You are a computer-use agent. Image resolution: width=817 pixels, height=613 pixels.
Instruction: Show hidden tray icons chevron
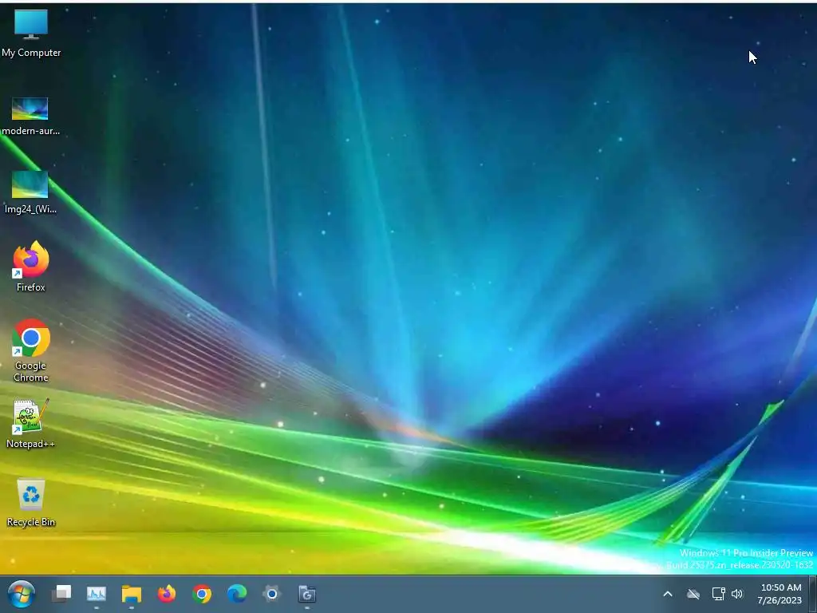668,594
